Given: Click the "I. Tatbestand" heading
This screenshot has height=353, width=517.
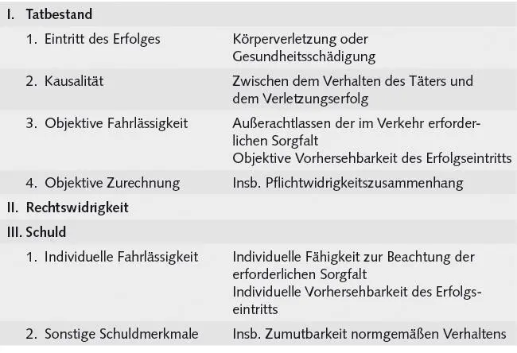Looking at the screenshot, I should click(53, 14).
